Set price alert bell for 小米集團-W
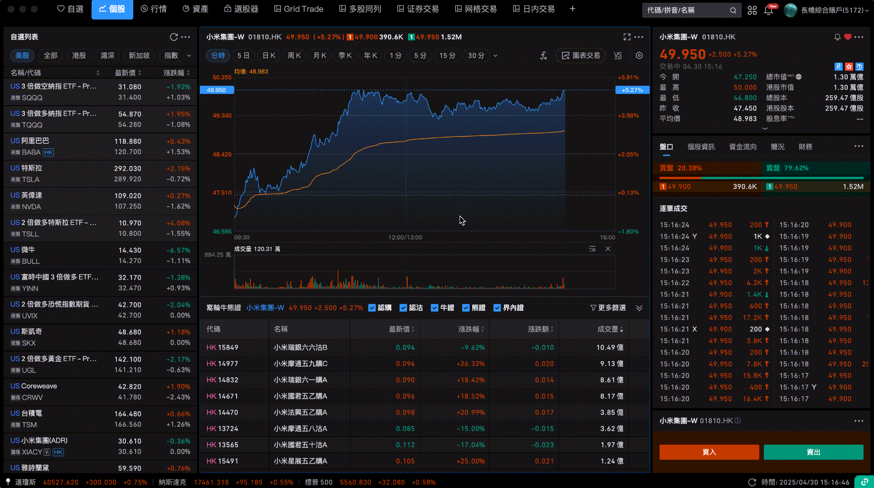 (837, 37)
